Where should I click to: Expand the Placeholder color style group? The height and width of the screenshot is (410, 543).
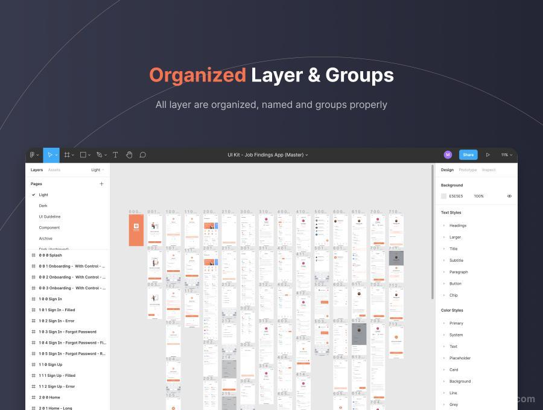tap(444, 358)
